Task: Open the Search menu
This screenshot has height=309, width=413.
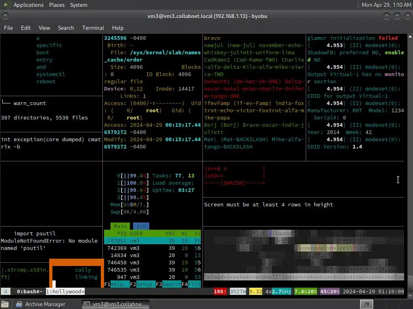Action: [x=66, y=28]
